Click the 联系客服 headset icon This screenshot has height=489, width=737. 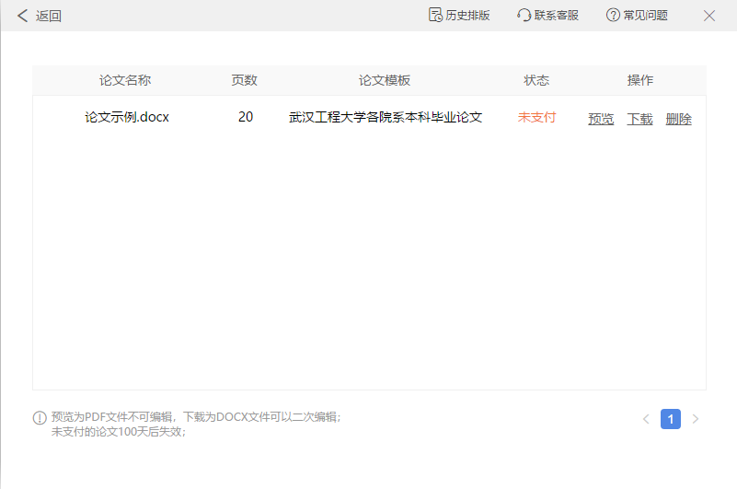[524, 16]
